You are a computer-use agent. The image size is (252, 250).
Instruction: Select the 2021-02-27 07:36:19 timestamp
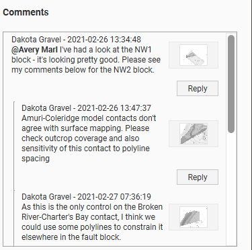point(114,197)
